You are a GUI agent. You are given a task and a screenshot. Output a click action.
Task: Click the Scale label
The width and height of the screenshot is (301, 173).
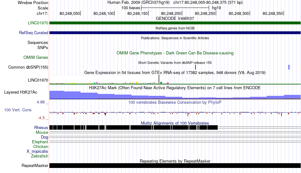point(43,8)
